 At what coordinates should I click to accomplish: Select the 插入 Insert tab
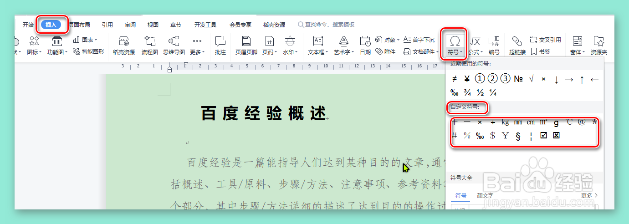coord(51,25)
